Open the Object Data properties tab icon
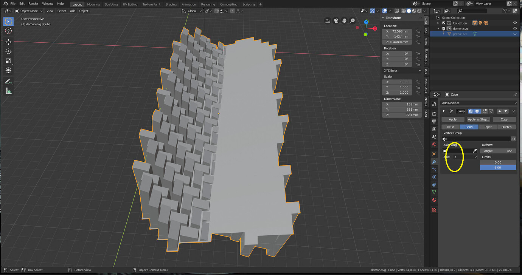Screen dimensions: 522x275 (434, 192)
